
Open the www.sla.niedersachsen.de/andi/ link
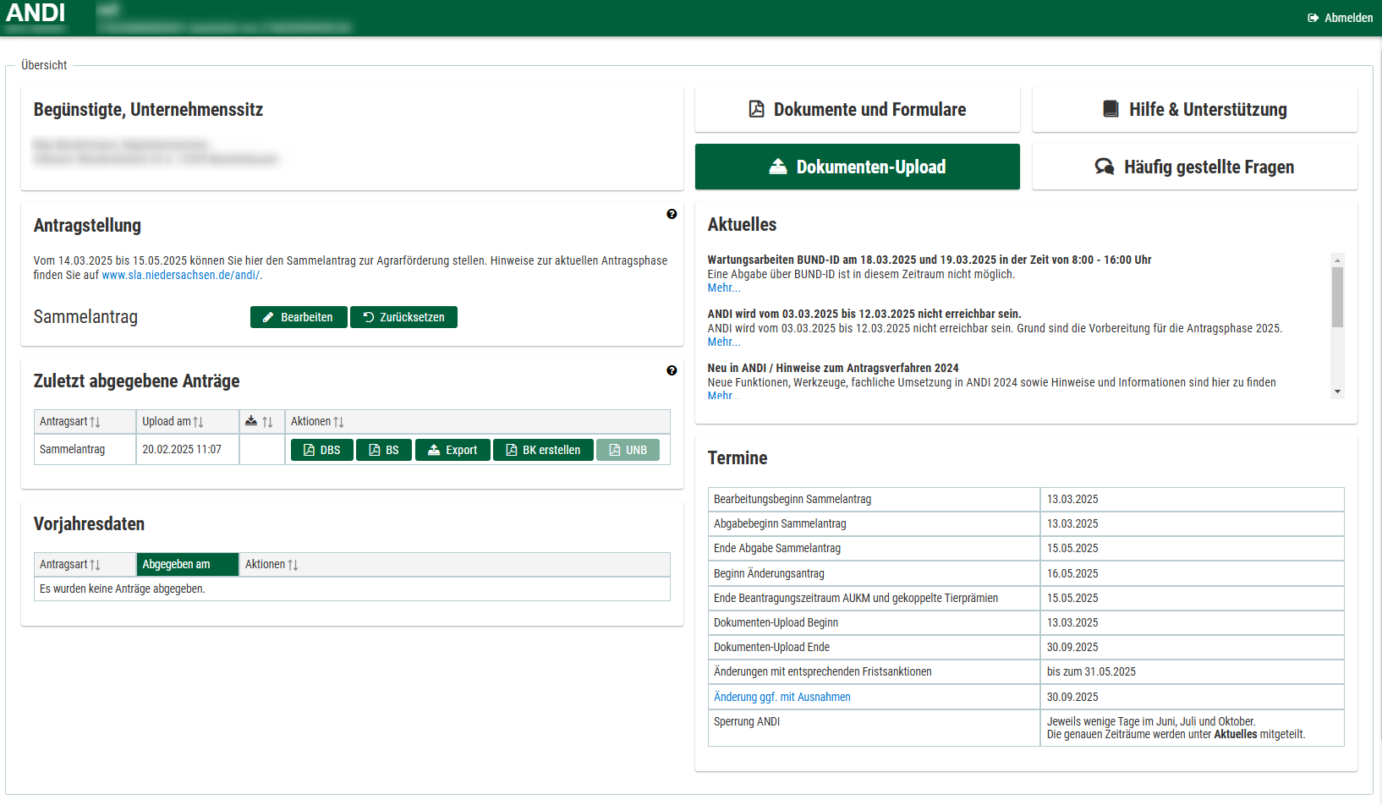180,275
